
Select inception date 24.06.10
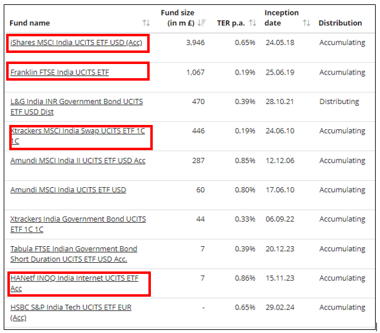280,131
